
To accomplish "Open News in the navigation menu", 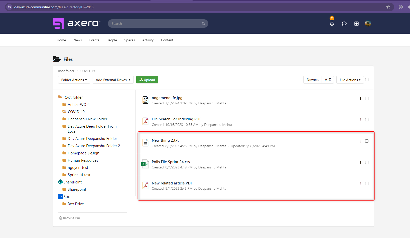I will pyautogui.click(x=78, y=40).
